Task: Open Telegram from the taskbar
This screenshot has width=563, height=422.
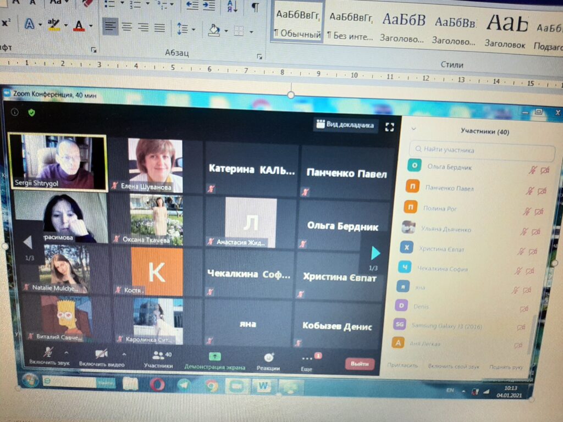Action: pyautogui.click(x=185, y=385)
